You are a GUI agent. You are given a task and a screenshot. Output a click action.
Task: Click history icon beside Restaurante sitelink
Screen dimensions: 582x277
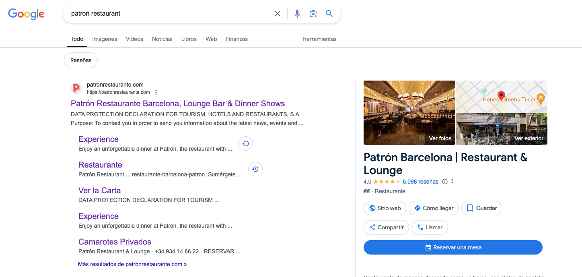255,169
